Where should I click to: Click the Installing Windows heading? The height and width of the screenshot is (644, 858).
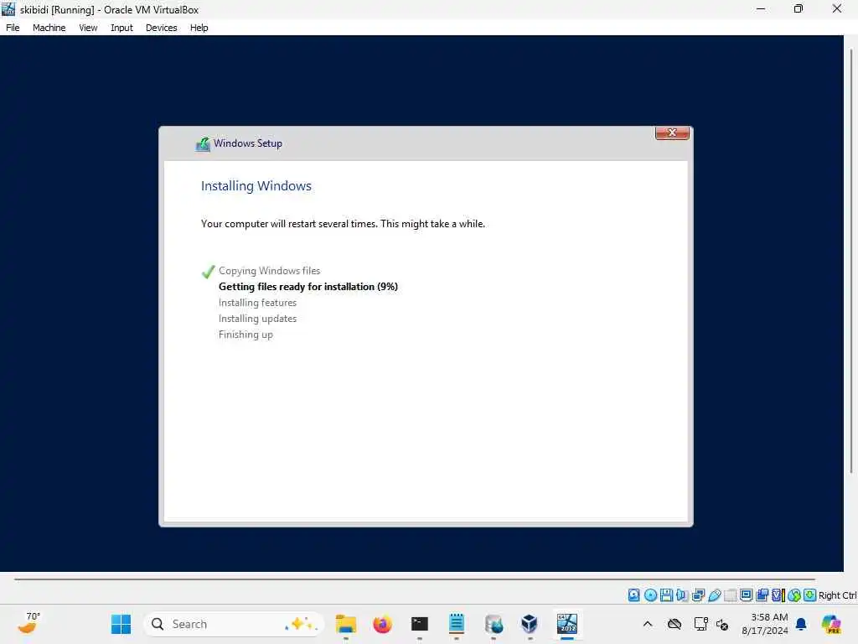[x=256, y=185]
